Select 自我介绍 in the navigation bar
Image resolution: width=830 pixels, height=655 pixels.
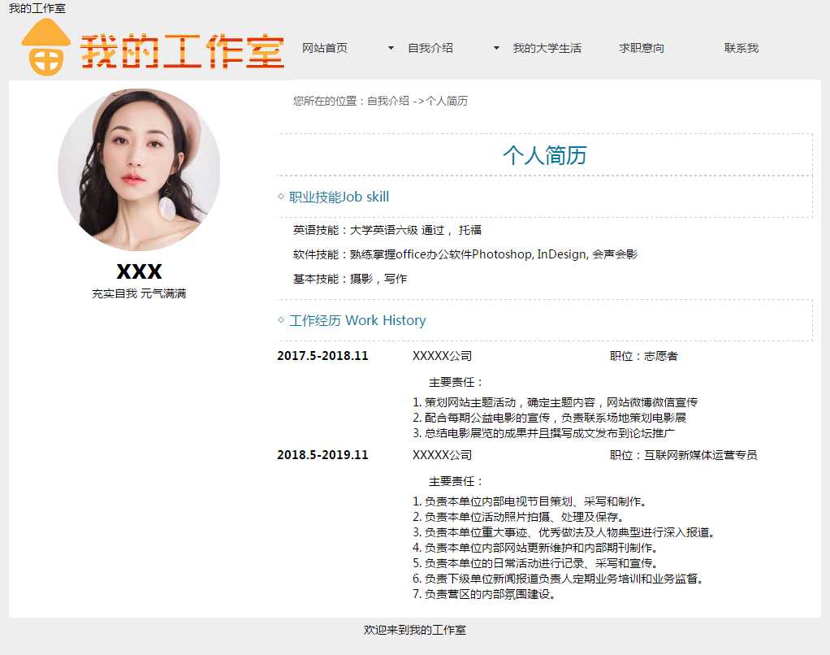430,48
